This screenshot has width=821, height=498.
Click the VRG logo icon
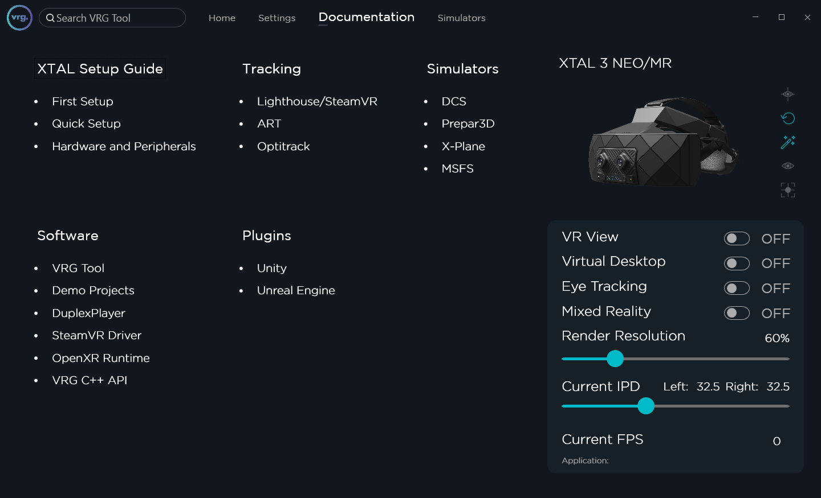19,18
